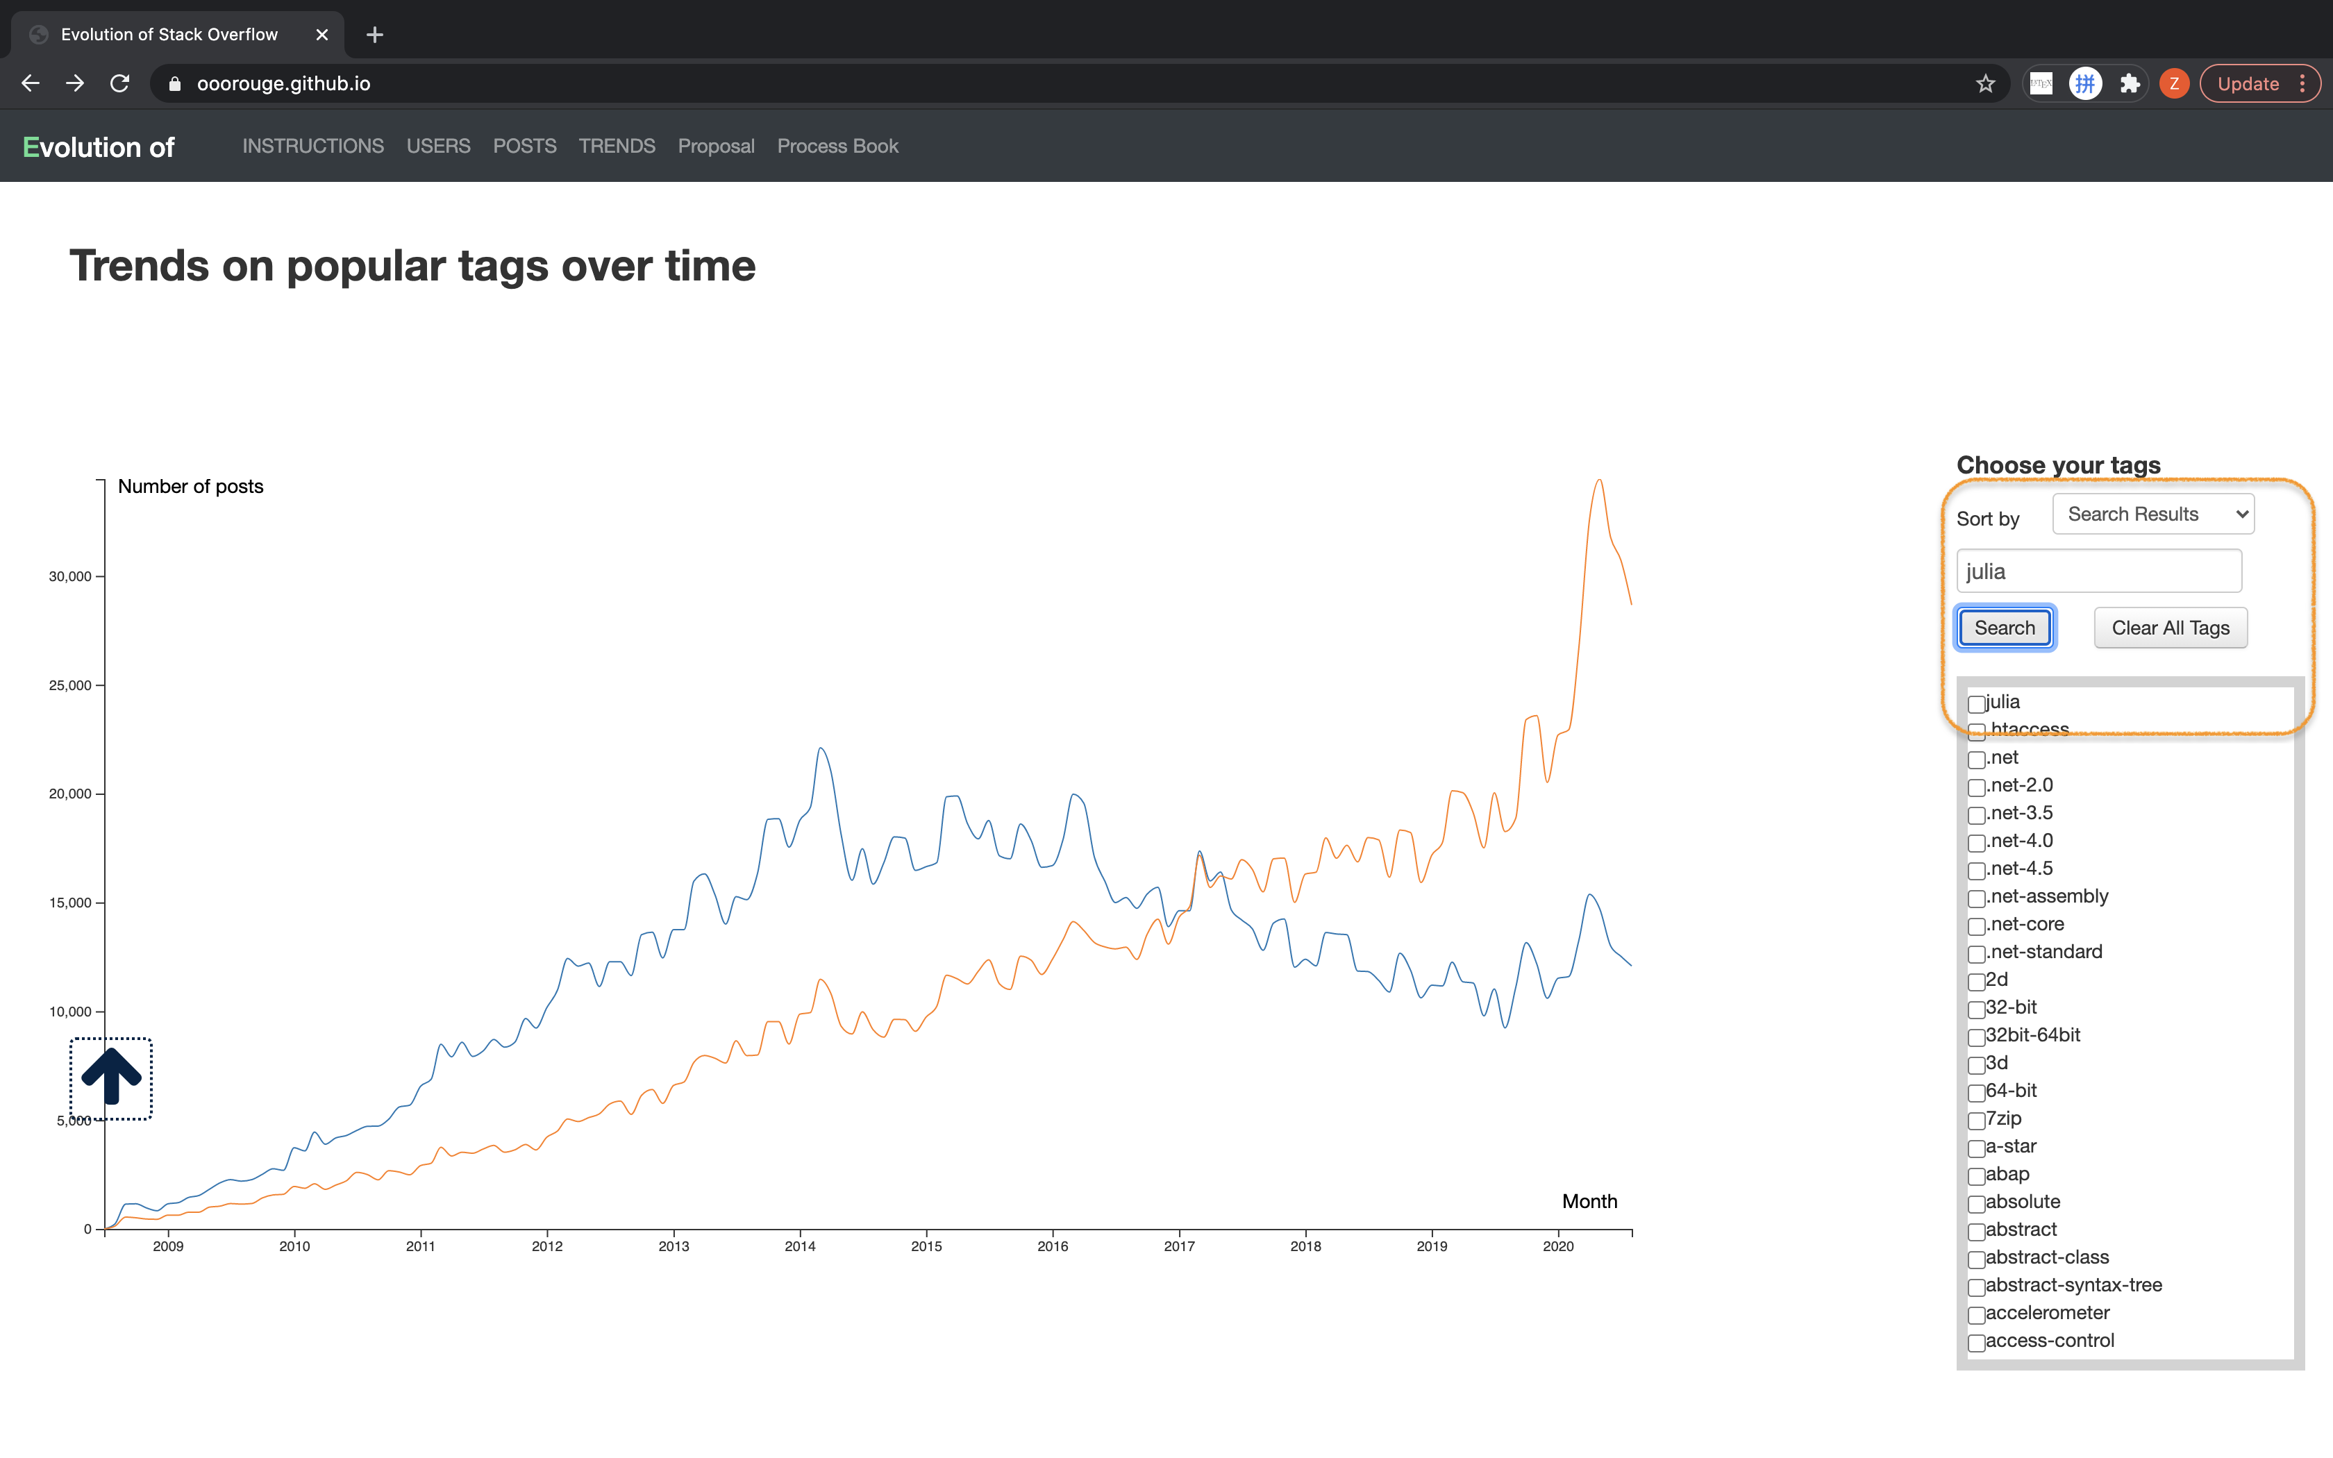This screenshot has width=2333, height=1458.
Task: Check the .net-assembly tag checkbox
Action: 1976,898
